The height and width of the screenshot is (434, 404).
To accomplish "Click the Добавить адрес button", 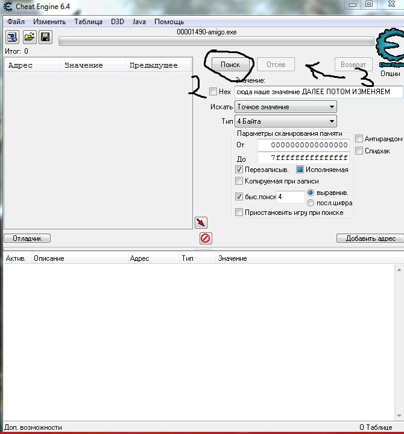I will click(x=371, y=238).
